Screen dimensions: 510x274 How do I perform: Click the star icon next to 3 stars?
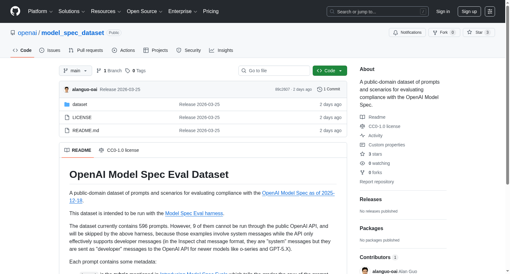click(x=362, y=154)
